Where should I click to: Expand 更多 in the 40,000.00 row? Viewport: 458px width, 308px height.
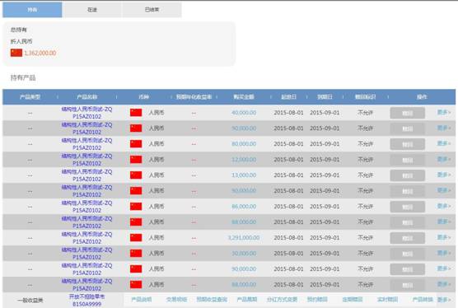point(444,112)
